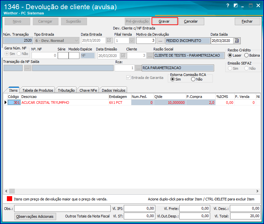Click the horizontal scrollbar thumb of items grid
The image size is (264, 224).
pos(12,191)
